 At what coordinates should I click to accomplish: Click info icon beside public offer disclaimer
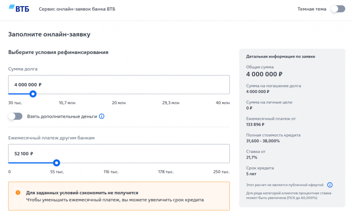(x=330, y=185)
